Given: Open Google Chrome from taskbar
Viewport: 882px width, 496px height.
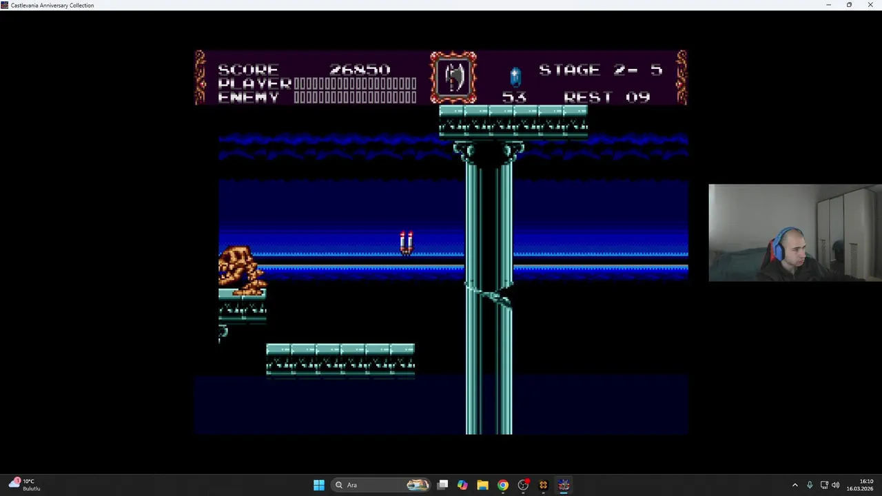Looking at the screenshot, I should [503, 485].
